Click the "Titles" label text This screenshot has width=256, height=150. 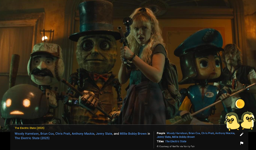(160, 141)
